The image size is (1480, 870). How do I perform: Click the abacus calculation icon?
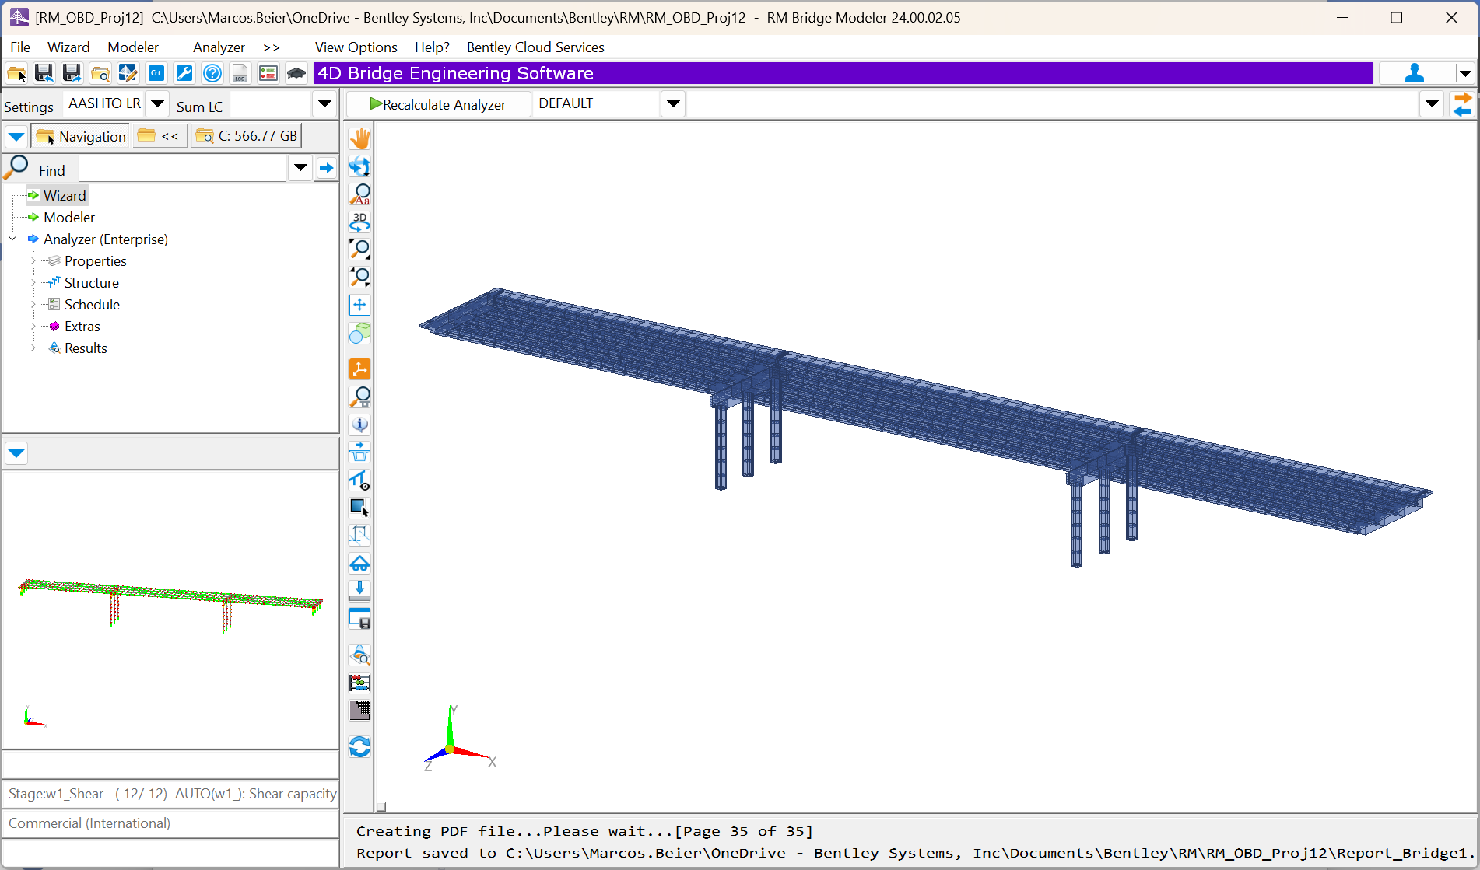pyautogui.click(x=359, y=683)
